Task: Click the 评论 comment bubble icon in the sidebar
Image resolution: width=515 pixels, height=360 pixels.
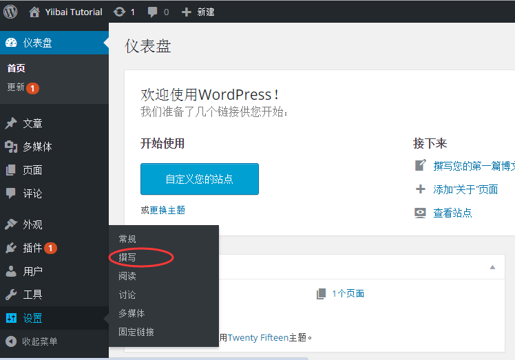Action: 11,193
